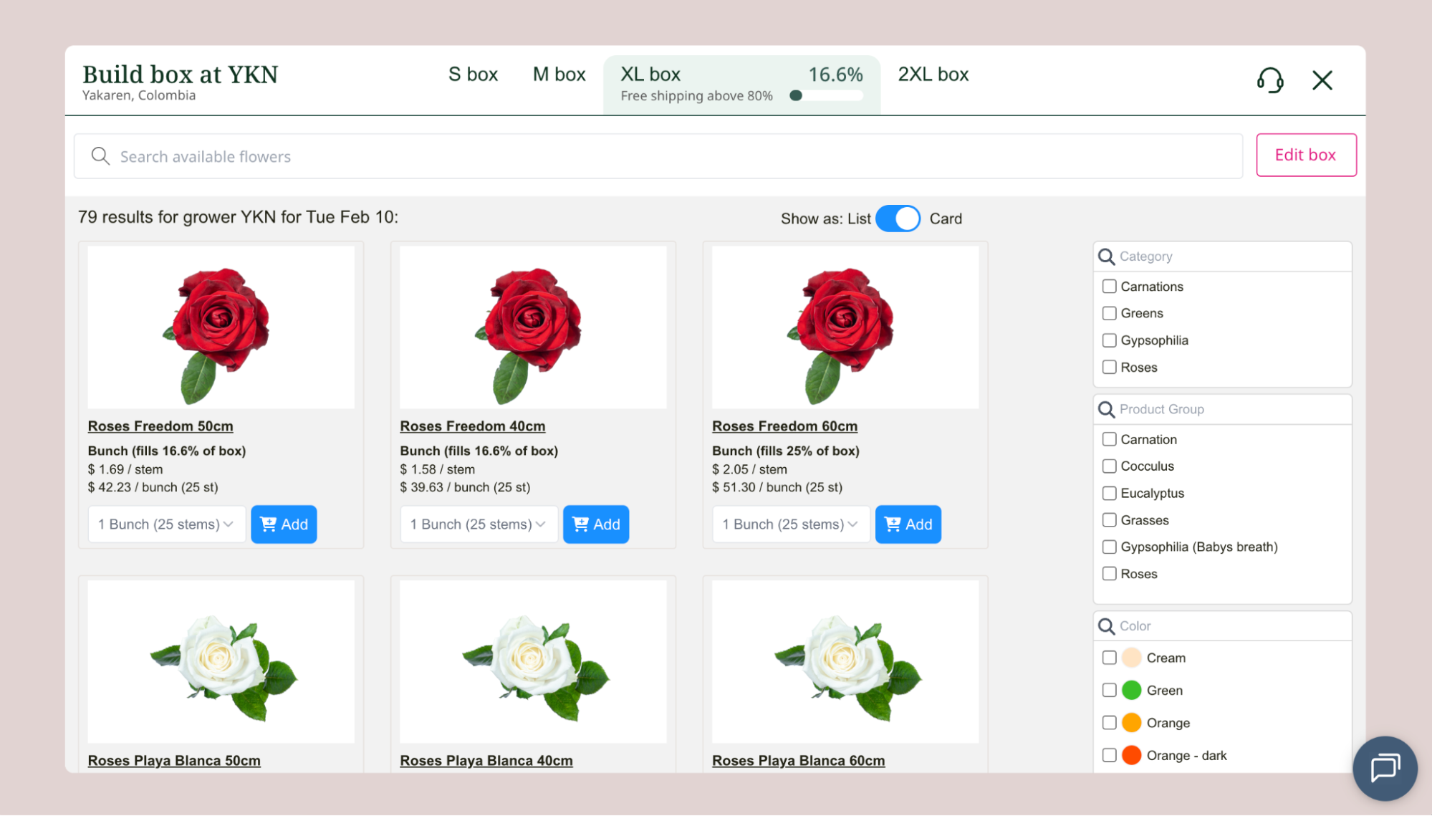1432x816 pixels.
Task: Switch to the S box tab
Action: pyautogui.click(x=472, y=74)
